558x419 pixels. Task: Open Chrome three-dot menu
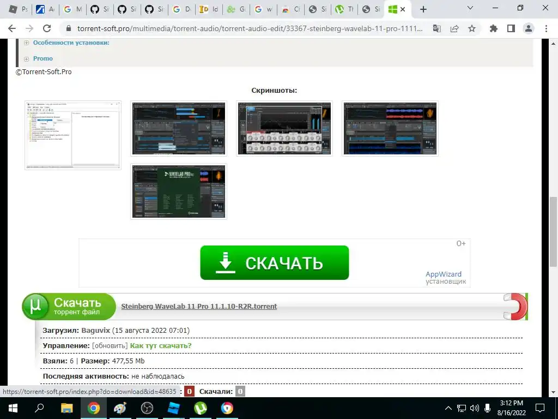pos(546,28)
